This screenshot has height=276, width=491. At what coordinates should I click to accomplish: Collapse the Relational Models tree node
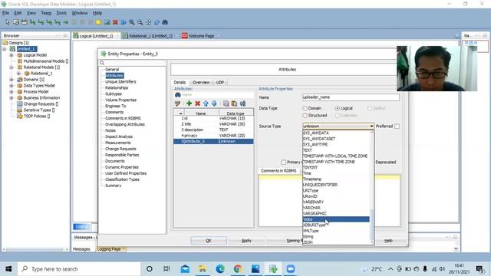pos(12,67)
